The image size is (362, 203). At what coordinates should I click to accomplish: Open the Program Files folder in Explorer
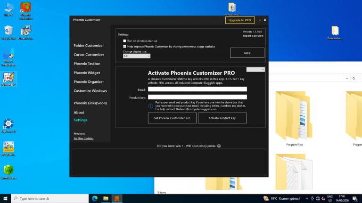294,119
